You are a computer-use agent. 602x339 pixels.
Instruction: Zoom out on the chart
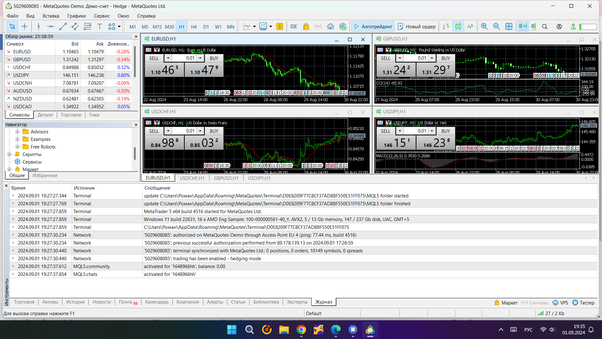point(497,27)
